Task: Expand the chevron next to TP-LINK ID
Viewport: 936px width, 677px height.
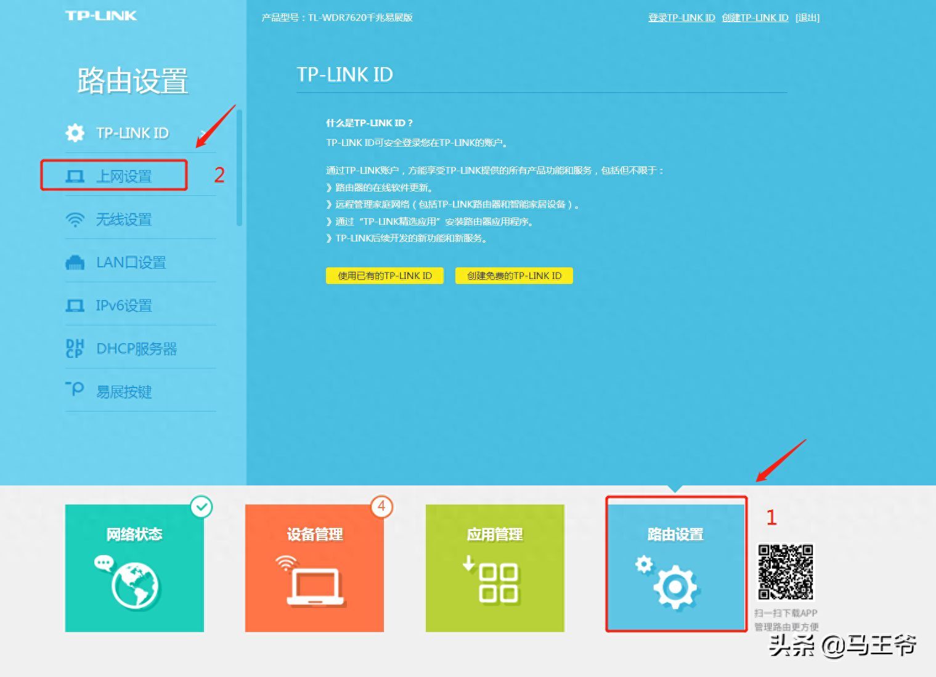Action: (203, 133)
